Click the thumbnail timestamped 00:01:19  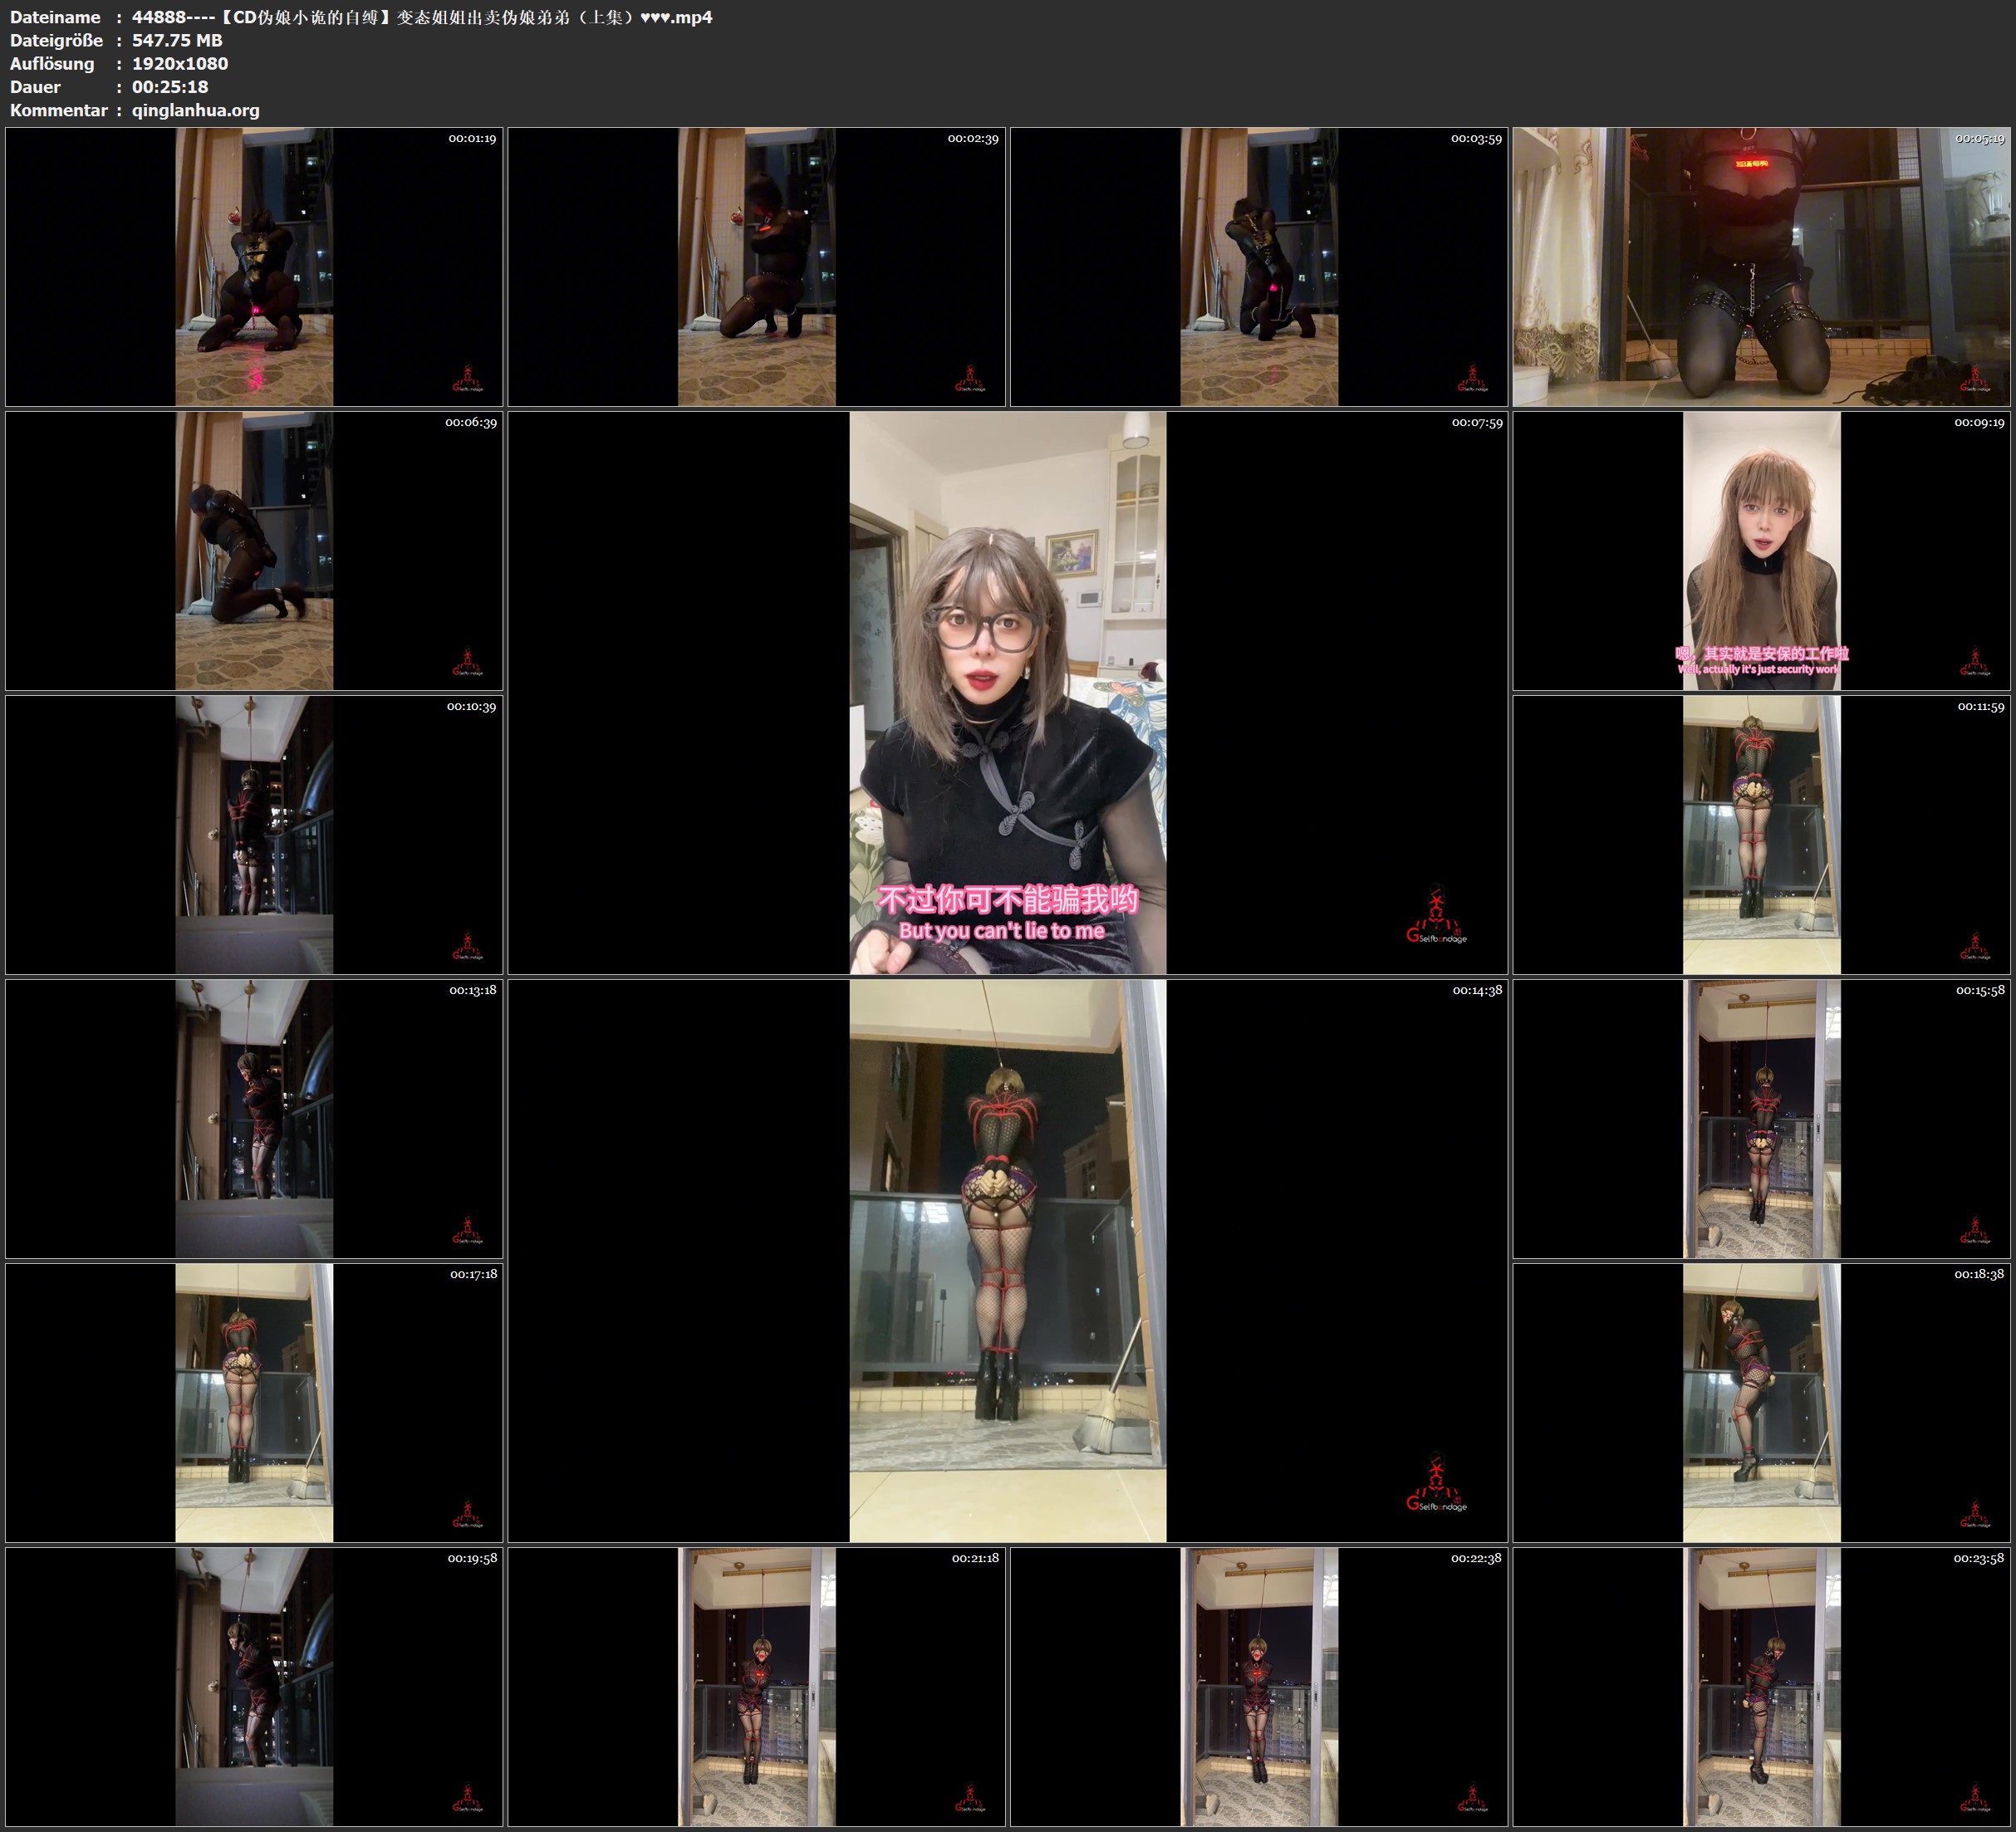pyautogui.click(x=254, y=266)
